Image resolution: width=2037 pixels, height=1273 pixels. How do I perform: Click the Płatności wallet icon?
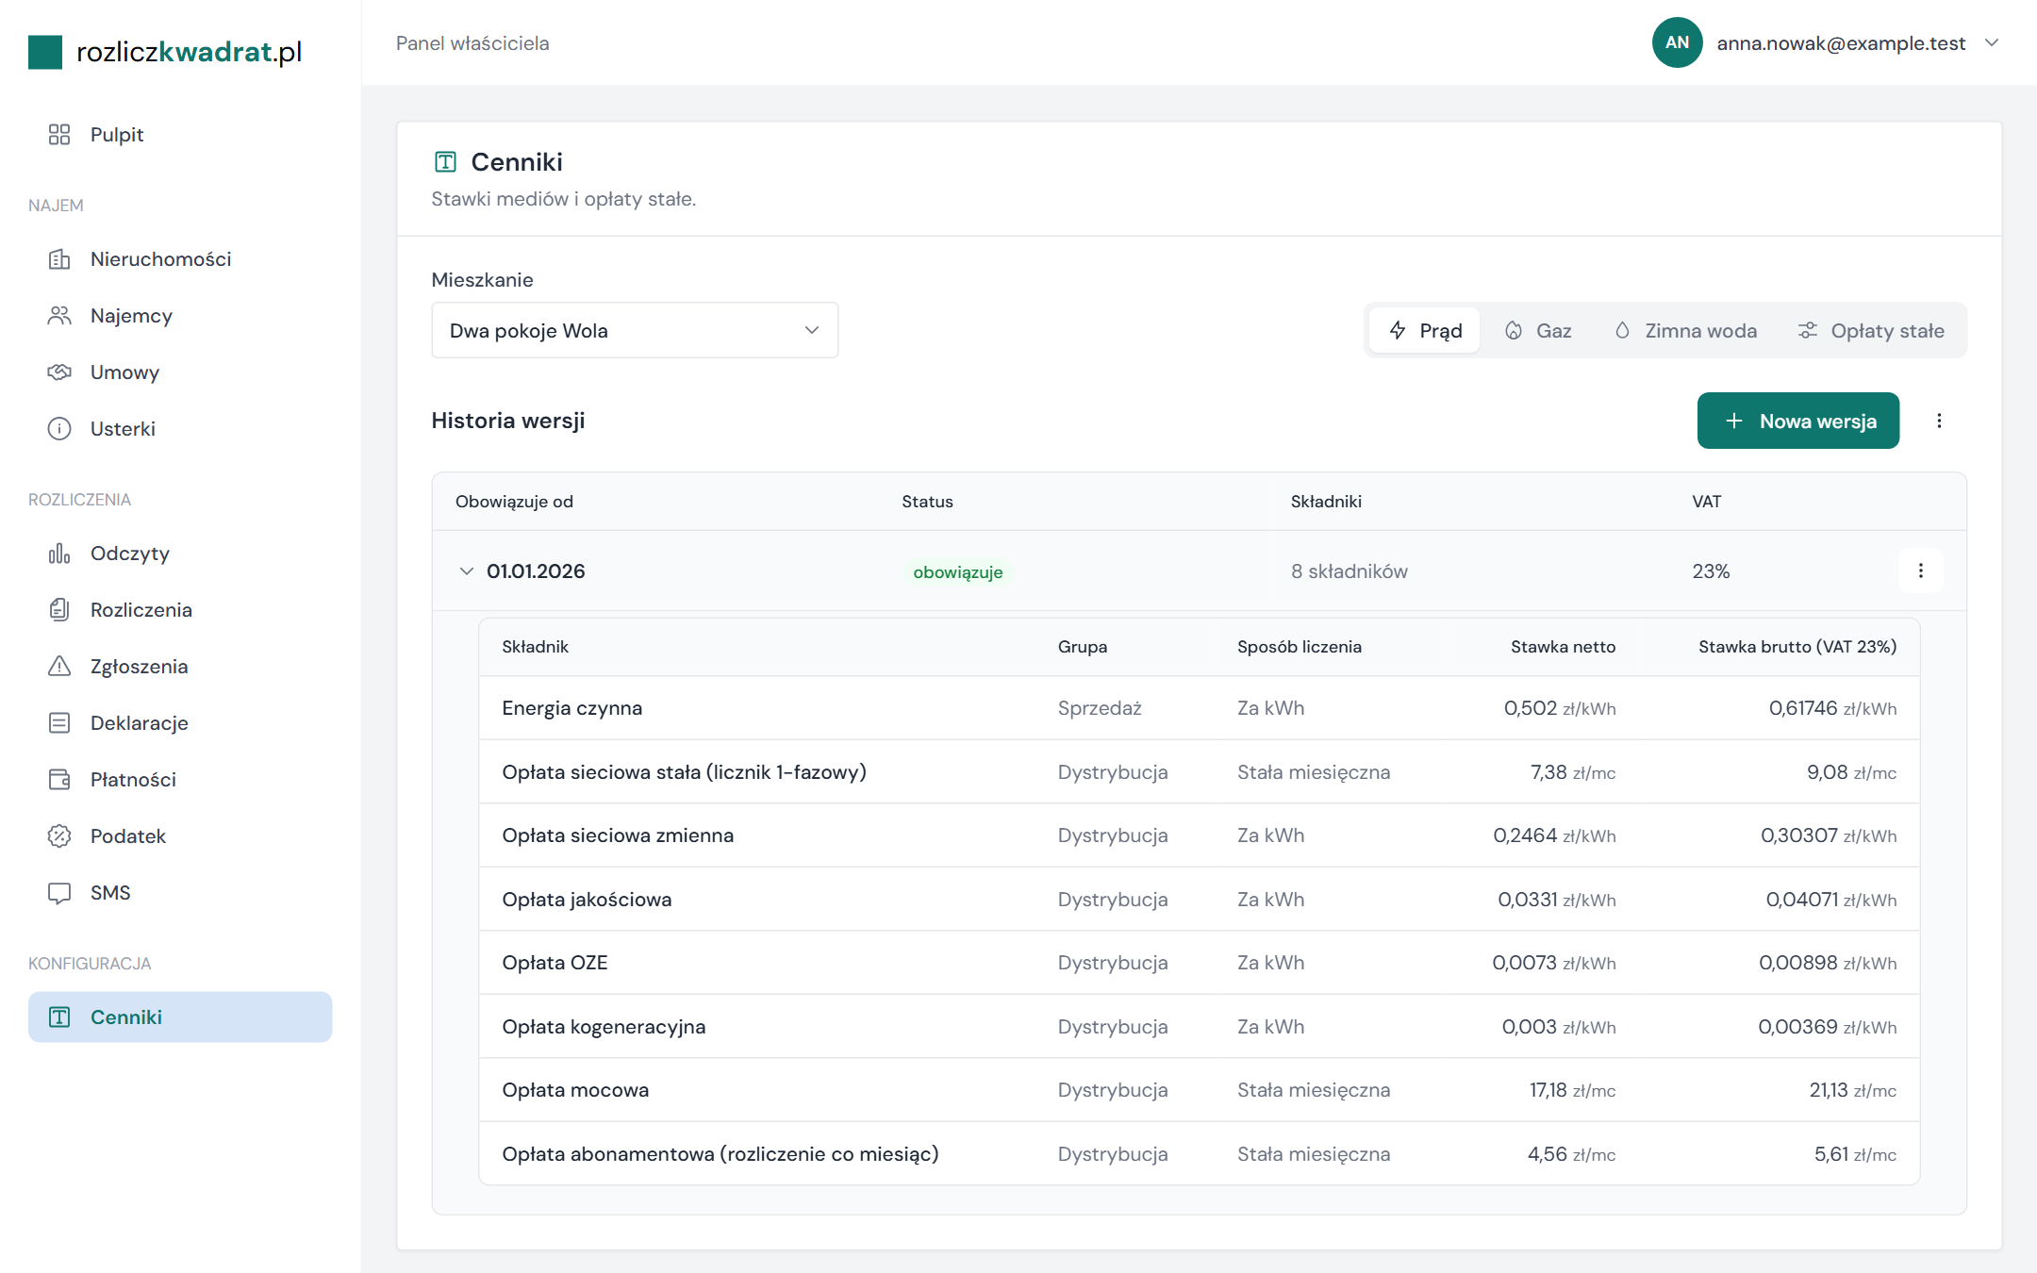(x=59, y=780)
